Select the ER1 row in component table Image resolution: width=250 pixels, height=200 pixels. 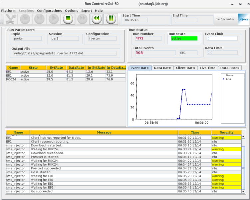[66, 72]
